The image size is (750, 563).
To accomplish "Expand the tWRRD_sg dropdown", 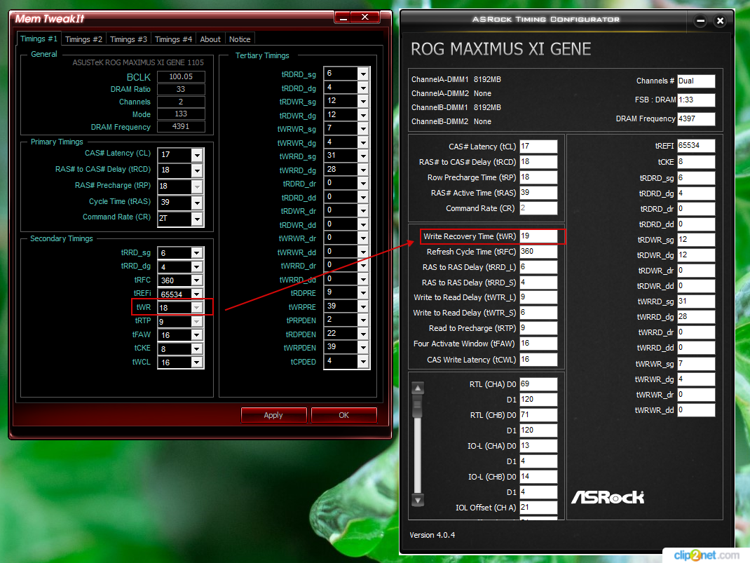I will tap(363, 156).
